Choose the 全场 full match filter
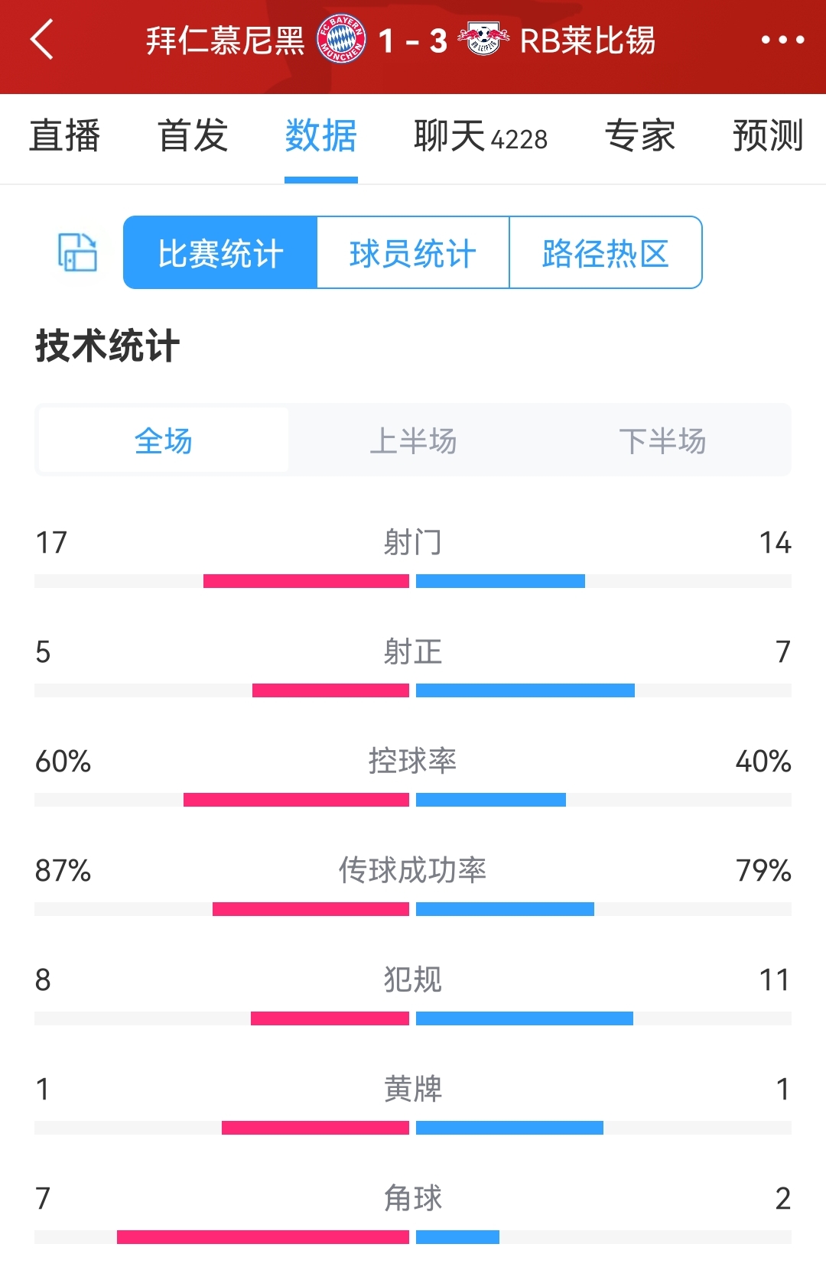 [x=164, y=440]
